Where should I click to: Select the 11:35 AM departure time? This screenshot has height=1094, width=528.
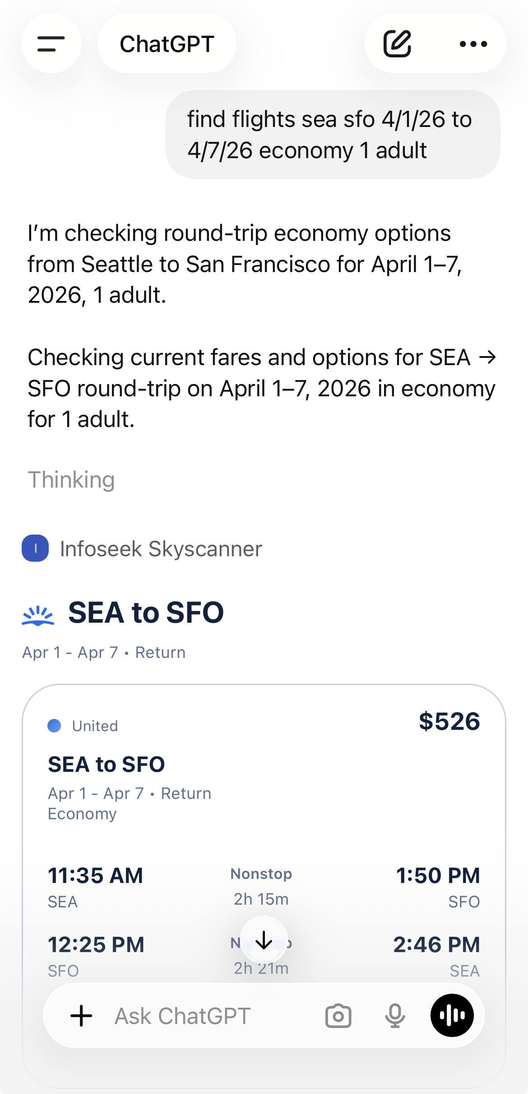click(95, 875)
